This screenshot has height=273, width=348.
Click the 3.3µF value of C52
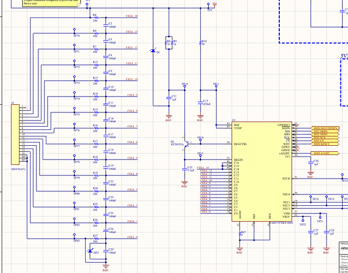(191, 170)
